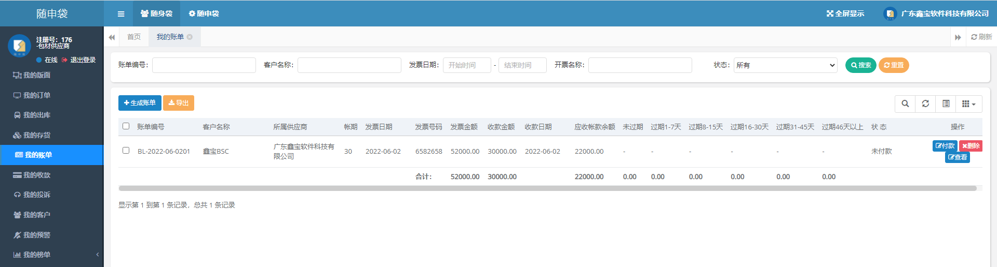Focus the 客户名称 input field
997x267 pixels.
[349, 65]
